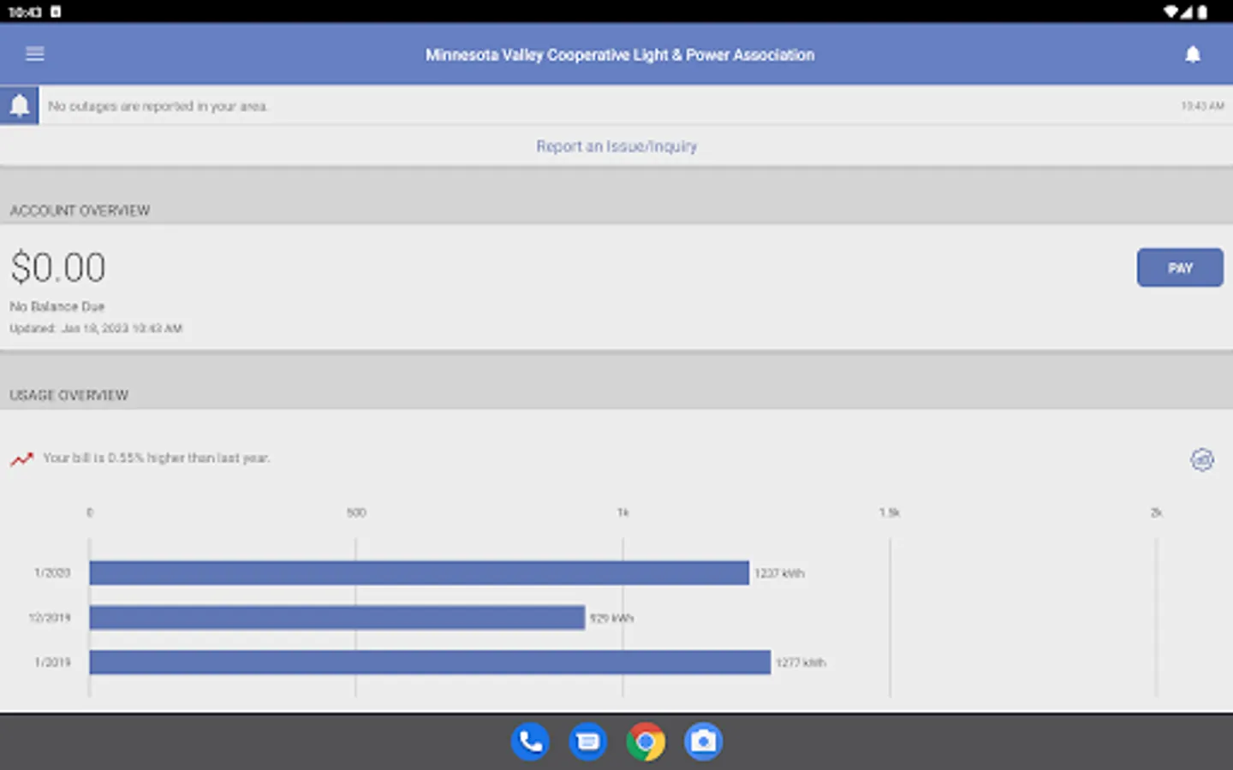Tap the 929 kWh value label
The image size is (1233, 770).
(611, 618)
